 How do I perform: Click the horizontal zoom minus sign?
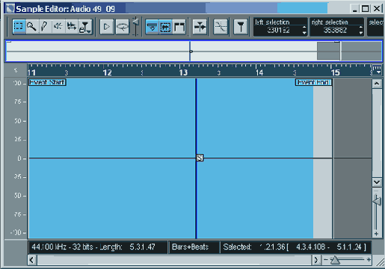pos(326,260)
